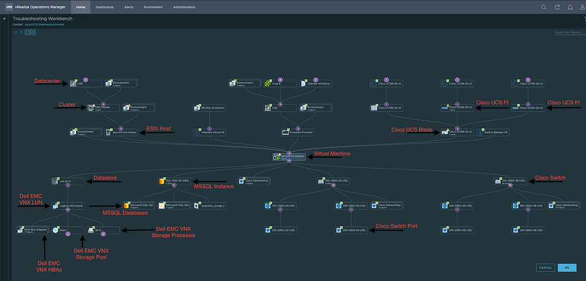Screen dimensions: 586x281
Task: Select Cisco Networking node under SW-2960-24-USS switch
Action: [x=386, y=205]
